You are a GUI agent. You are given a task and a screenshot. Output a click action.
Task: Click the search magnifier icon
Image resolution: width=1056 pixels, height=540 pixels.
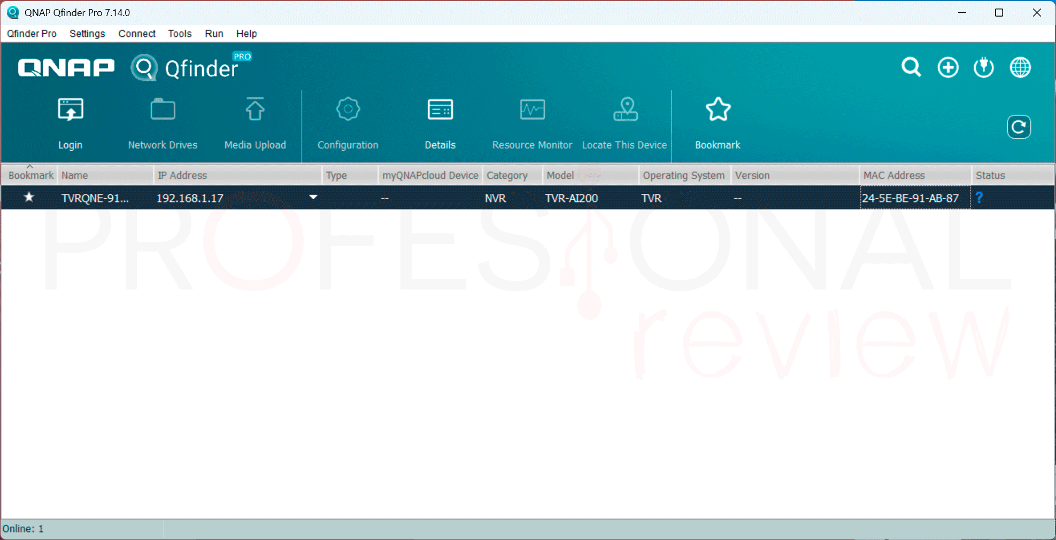pos(911,67)
